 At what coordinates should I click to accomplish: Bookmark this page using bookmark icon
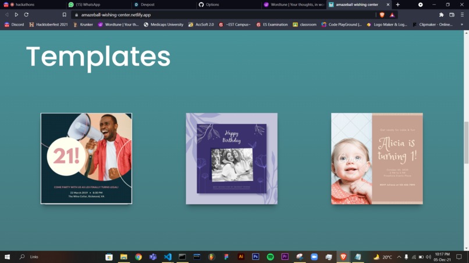(65, 15)
